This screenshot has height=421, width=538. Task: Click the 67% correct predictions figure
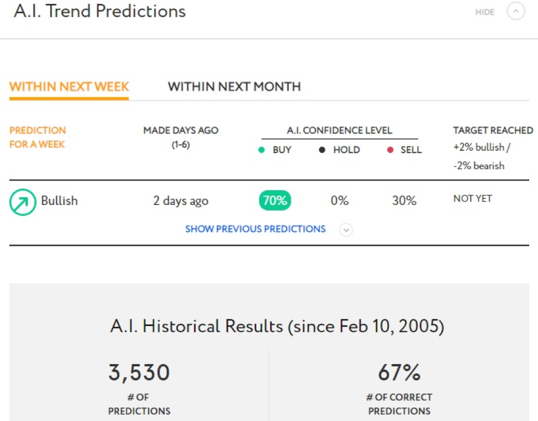(399, 372)
